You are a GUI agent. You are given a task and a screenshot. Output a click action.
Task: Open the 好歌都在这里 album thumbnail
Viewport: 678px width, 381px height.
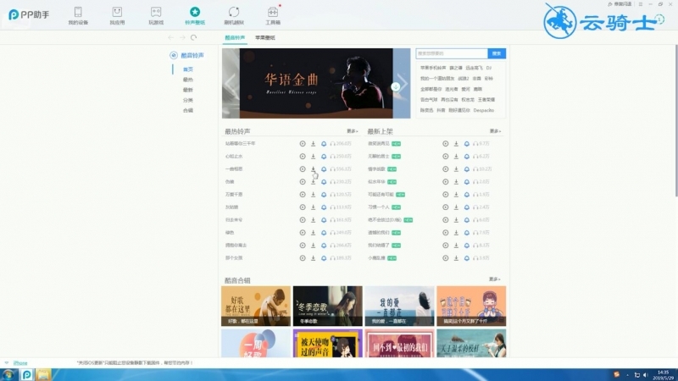(x=256, y=306)
